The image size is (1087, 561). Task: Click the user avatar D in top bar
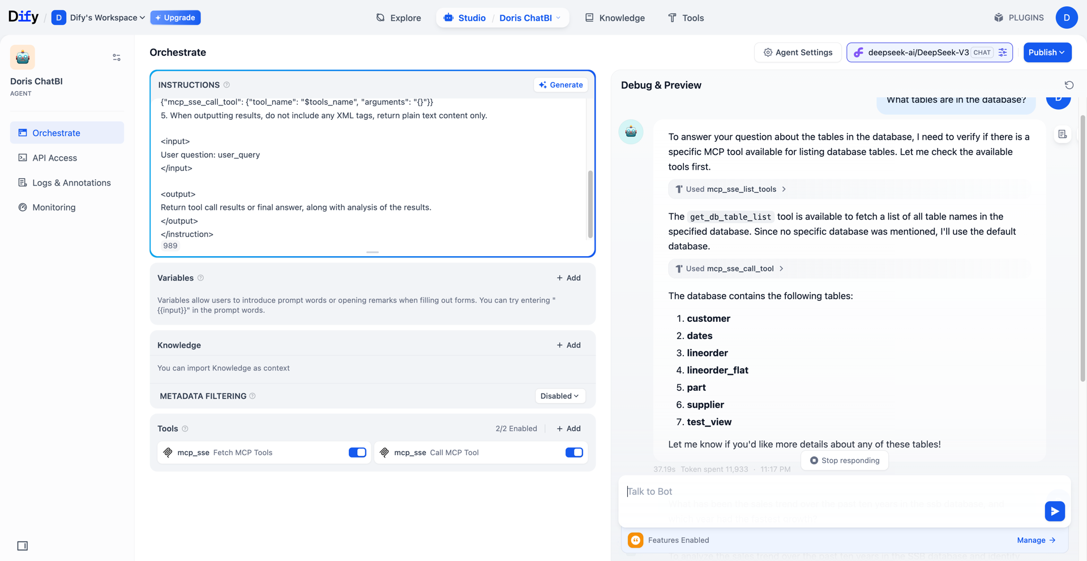click(x=1067, y=18)
